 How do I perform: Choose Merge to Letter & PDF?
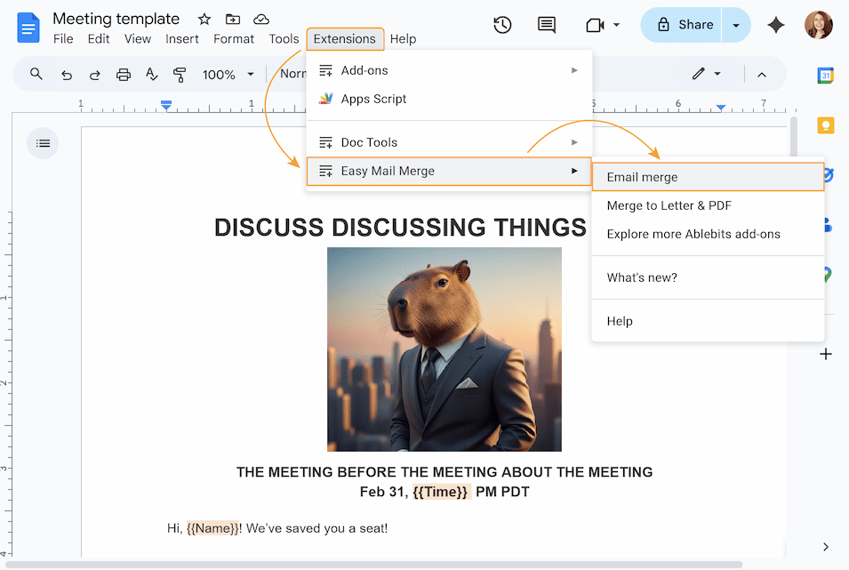click(x=708, y=206)
